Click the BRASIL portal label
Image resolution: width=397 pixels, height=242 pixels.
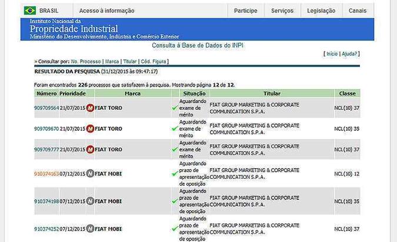pos(49,11)
